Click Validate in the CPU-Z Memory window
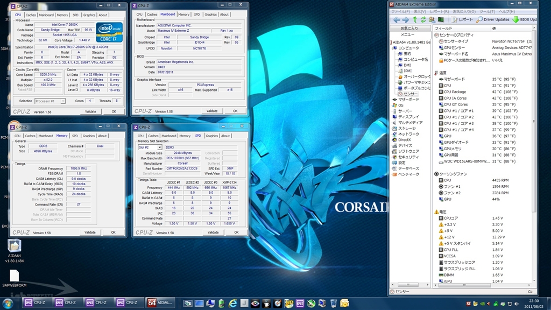This screenshot has width=551, height=310. tap(90, 232)
